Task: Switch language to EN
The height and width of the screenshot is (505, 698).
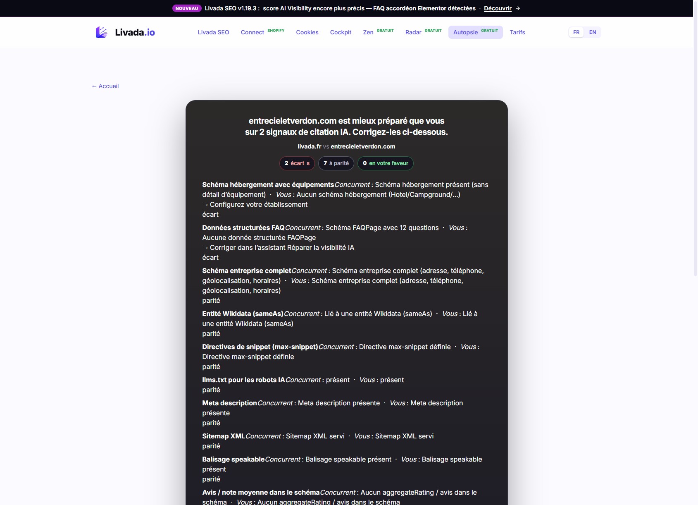Action: point(593,32)
